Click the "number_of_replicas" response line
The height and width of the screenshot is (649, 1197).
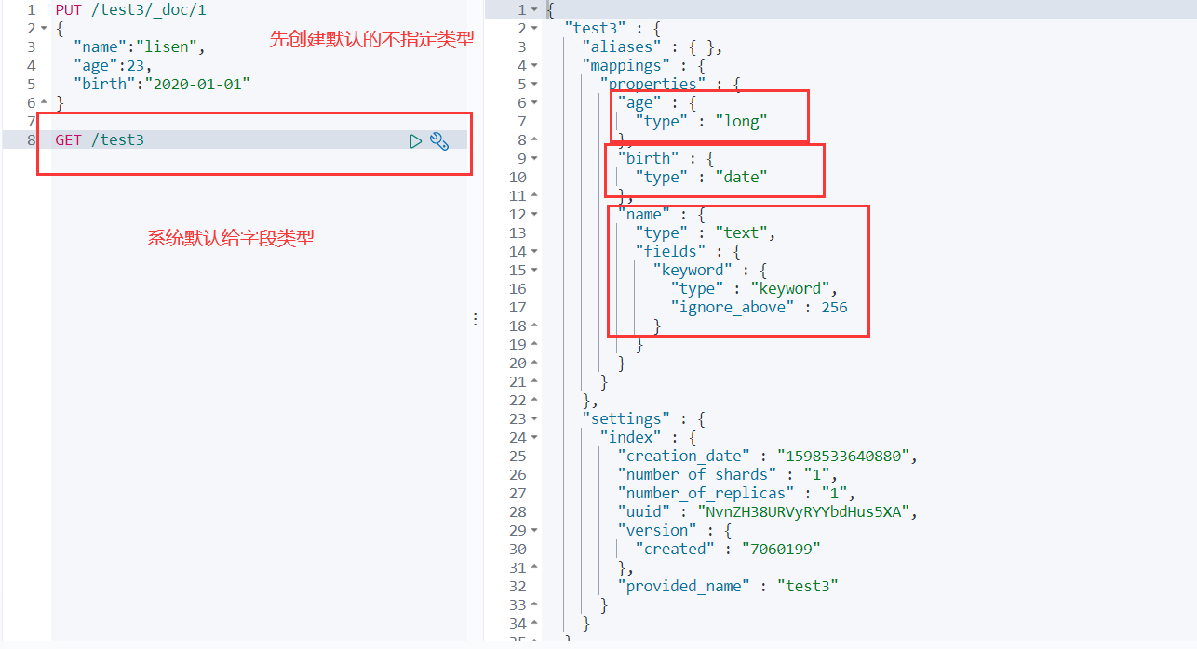tap(736, 494)
